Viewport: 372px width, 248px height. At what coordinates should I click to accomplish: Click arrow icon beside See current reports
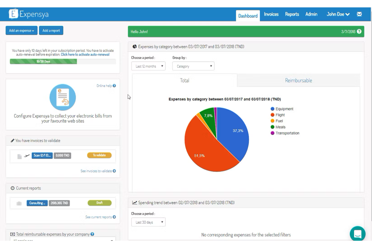pyautogui.click(x=114, y=217)
